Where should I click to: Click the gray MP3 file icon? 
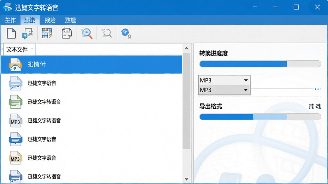point(15,120)
